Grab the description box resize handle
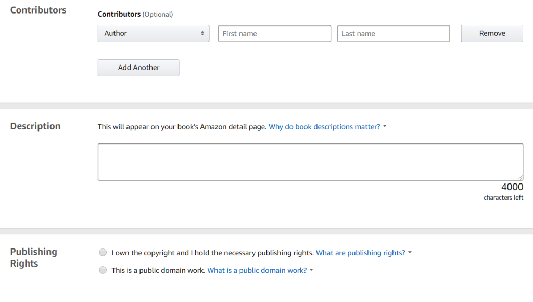533x302 pixels. pos(520,178)
